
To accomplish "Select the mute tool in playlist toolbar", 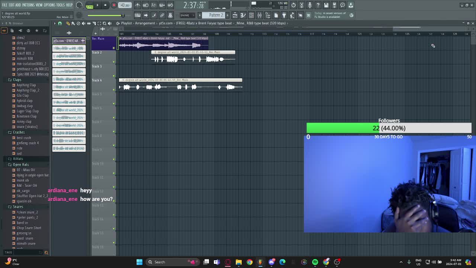I will tap(83, 23).
